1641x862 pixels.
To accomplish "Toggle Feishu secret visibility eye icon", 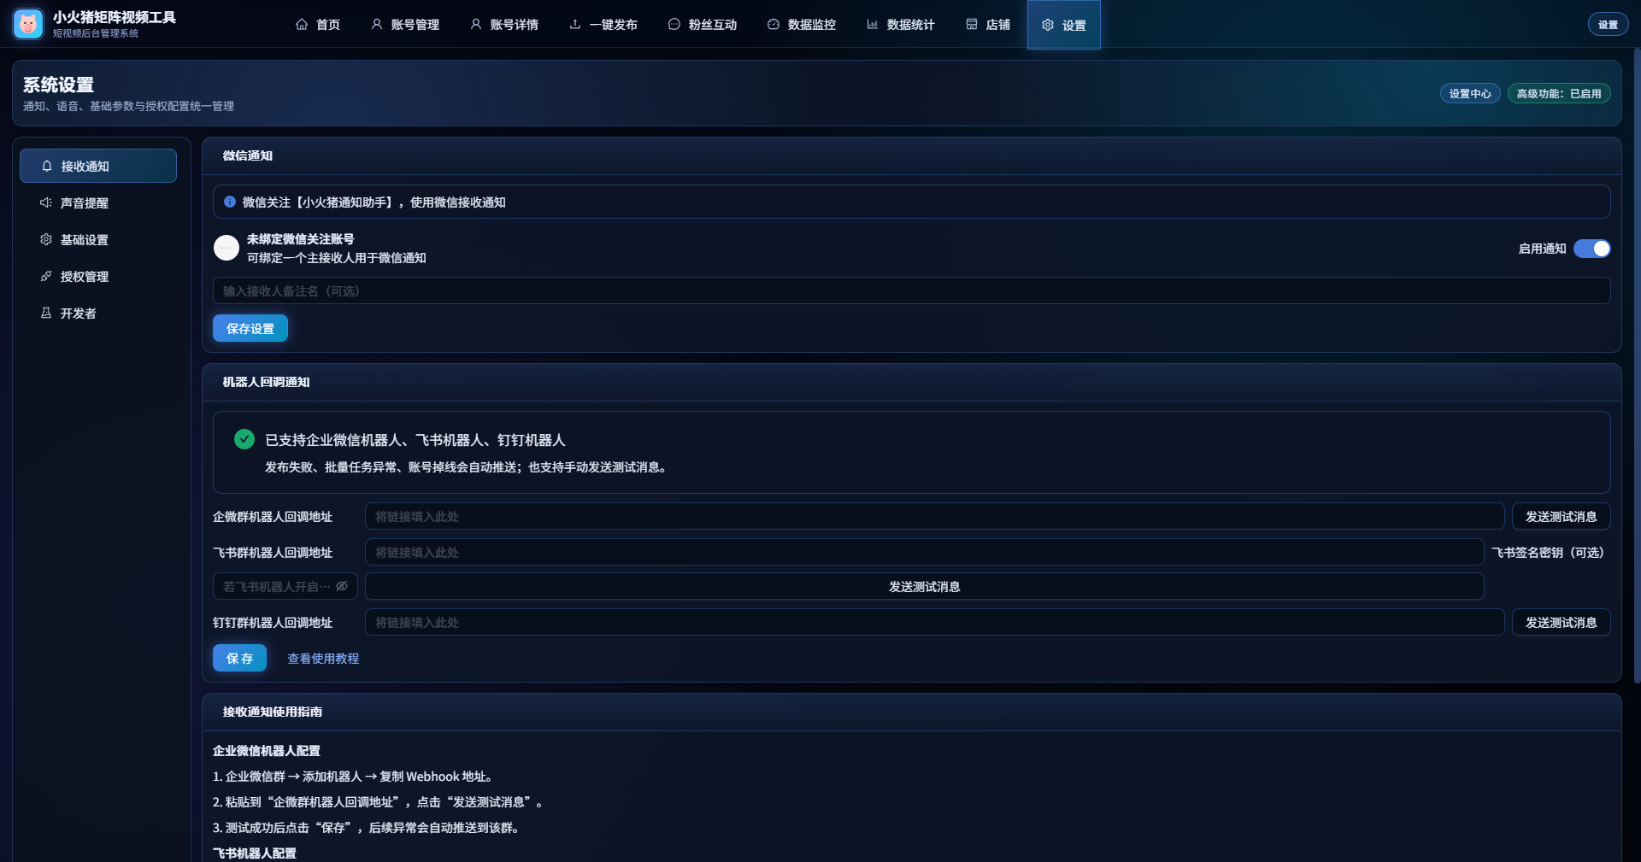I will click(342, 586).
